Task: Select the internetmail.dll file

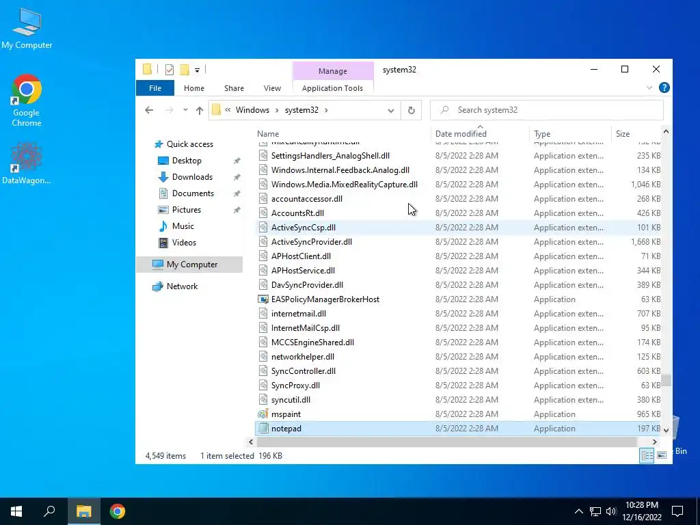Action: click(x=299, y=313)
